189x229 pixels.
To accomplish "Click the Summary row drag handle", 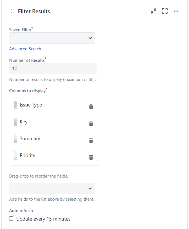I will (15, 139).
